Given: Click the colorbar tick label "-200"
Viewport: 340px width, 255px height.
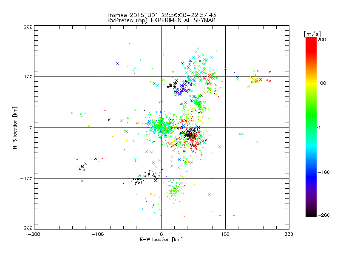Looking at the screenshot, I should (x=323, y=215).
